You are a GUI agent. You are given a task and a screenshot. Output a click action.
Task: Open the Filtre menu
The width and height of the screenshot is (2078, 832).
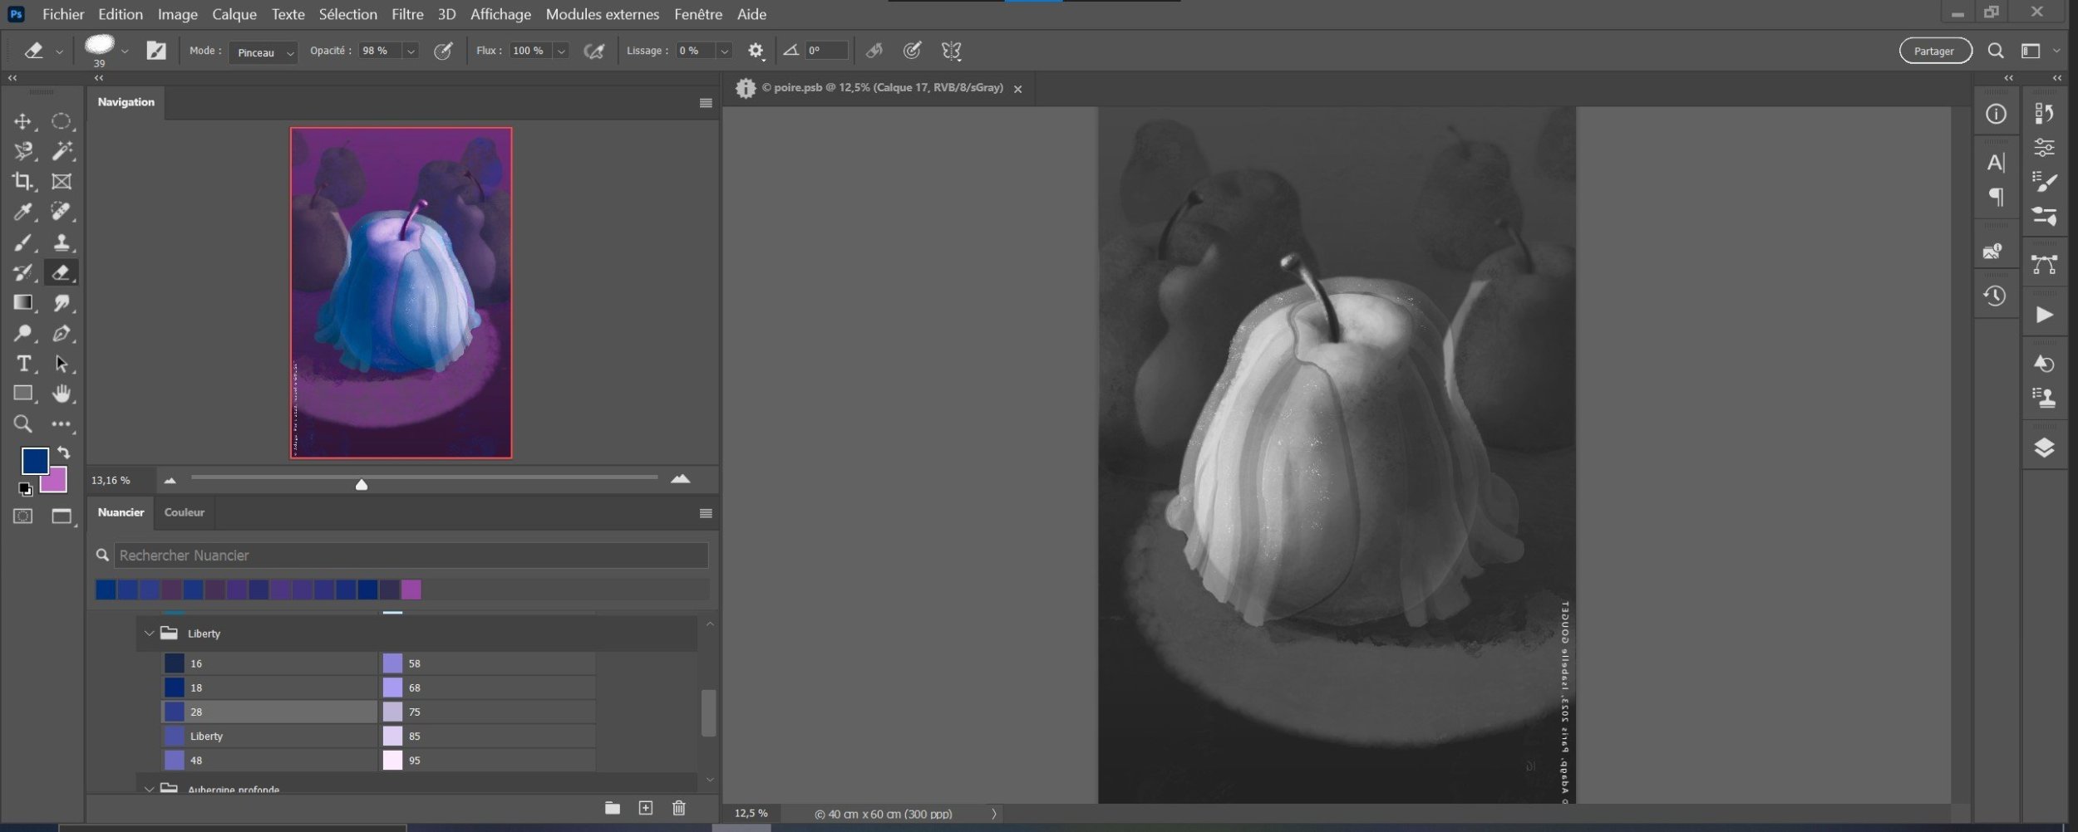tap(407, 14)
